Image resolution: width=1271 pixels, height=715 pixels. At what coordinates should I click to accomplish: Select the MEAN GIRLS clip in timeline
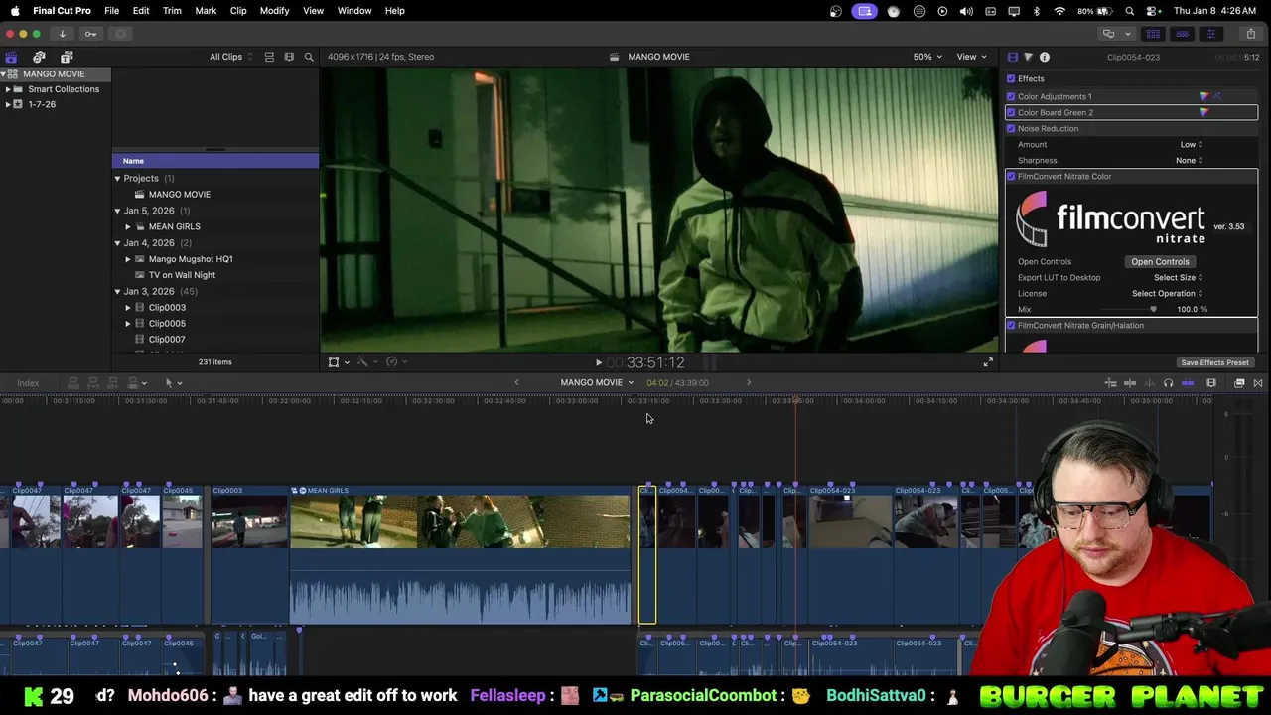pos(461,555)
